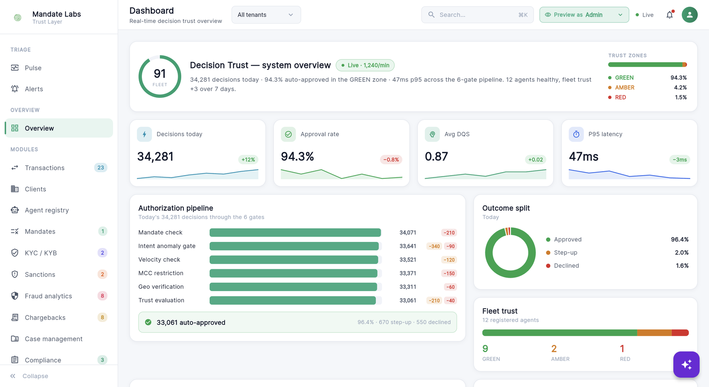Click the Collapse double-chevron icon
Screen dimensions: 709x387
click(x=13, y=376)
